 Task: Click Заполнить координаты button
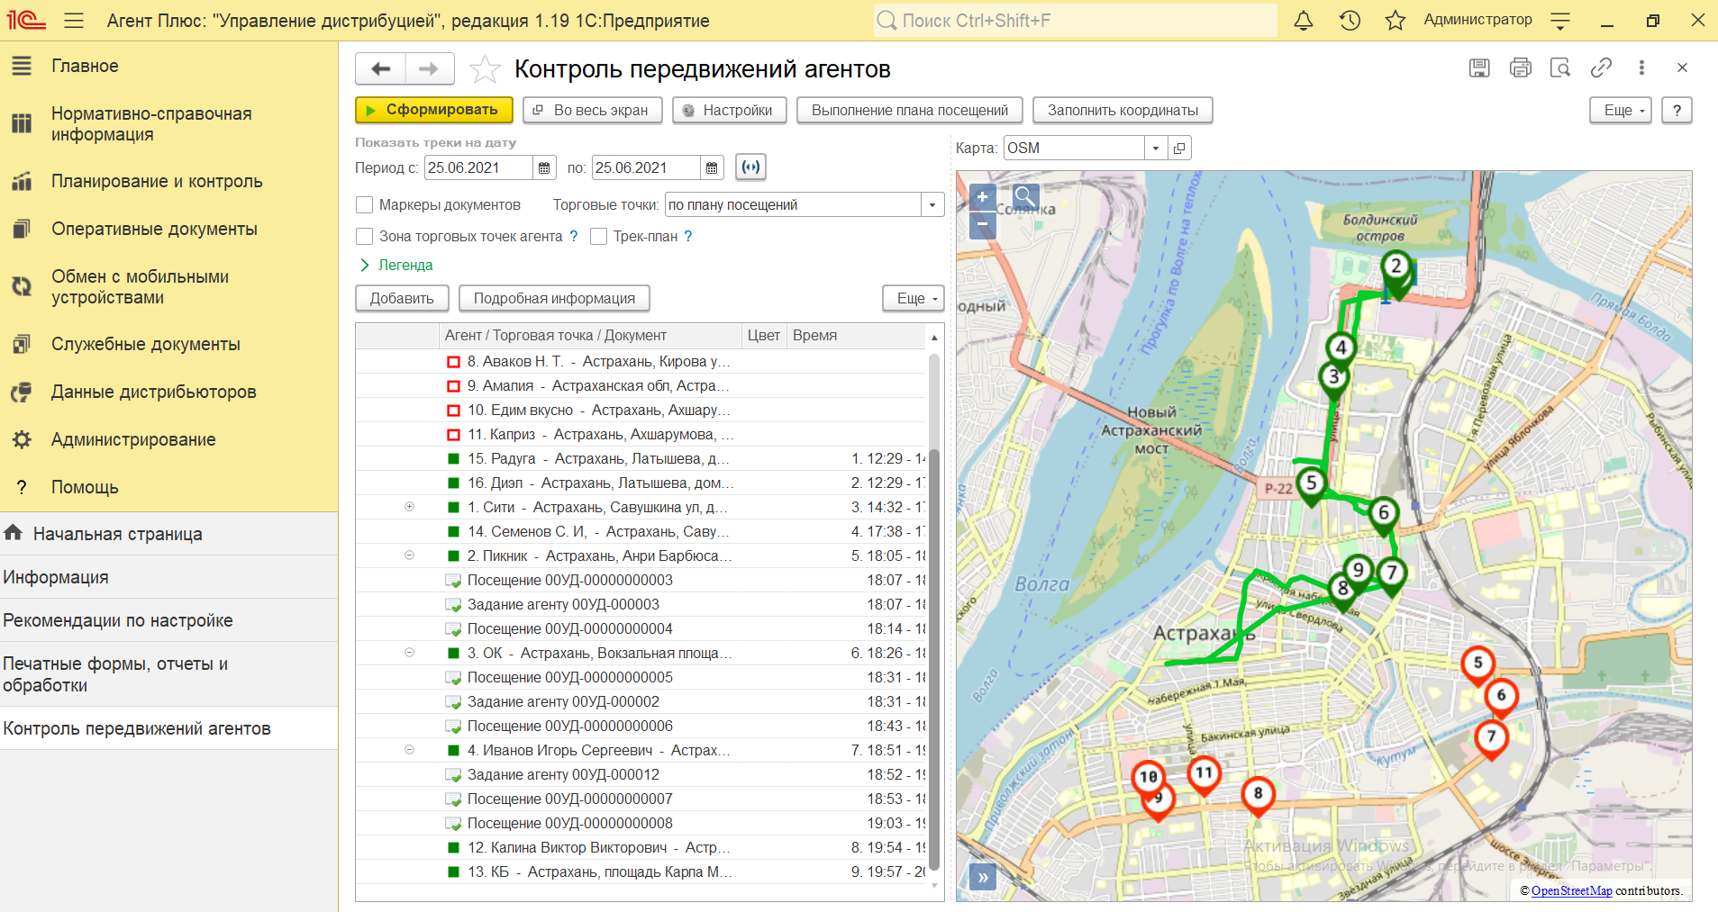click(x=1123, y=110)
